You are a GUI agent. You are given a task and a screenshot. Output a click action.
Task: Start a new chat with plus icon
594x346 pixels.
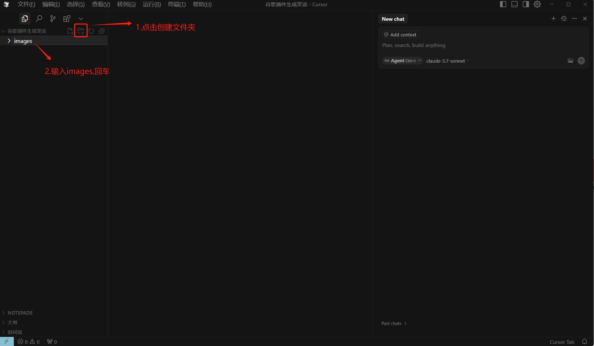pos(553,19)
